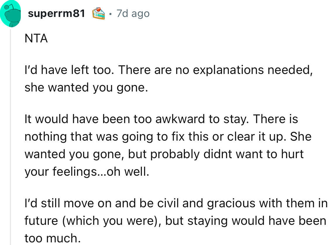Click the cake day icon beside the username
Viewport: 332px width, 245px height.
click(98, 13)
